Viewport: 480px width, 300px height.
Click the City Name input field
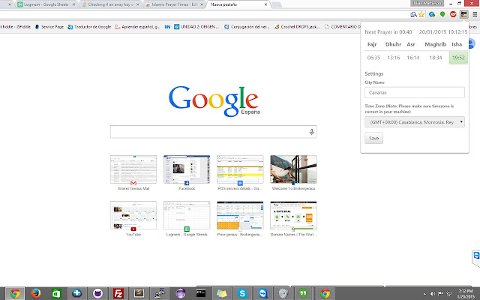[x=415, y=92]
